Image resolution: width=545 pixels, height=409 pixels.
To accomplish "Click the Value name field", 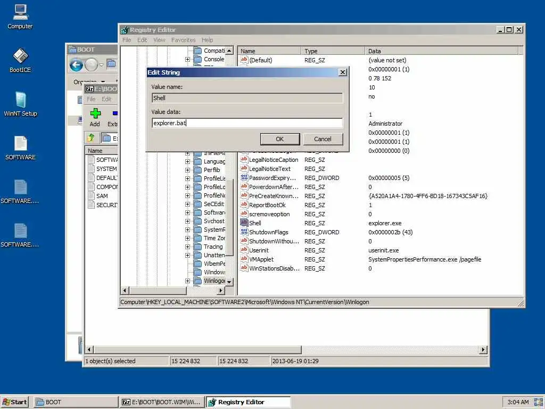I will (x=247, y=98).
